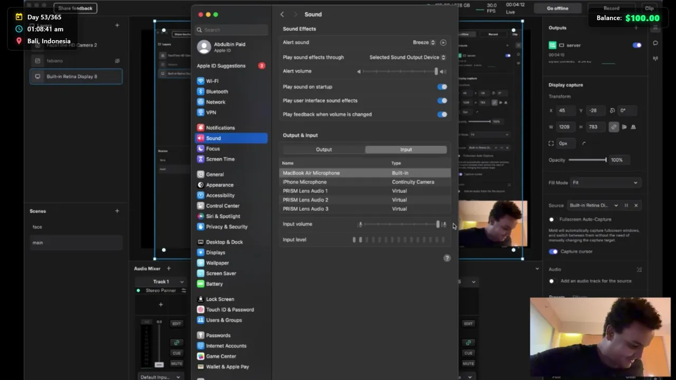Click EDIT on Track 1
This screenshot has height=380, width=676.
[176, 324]
